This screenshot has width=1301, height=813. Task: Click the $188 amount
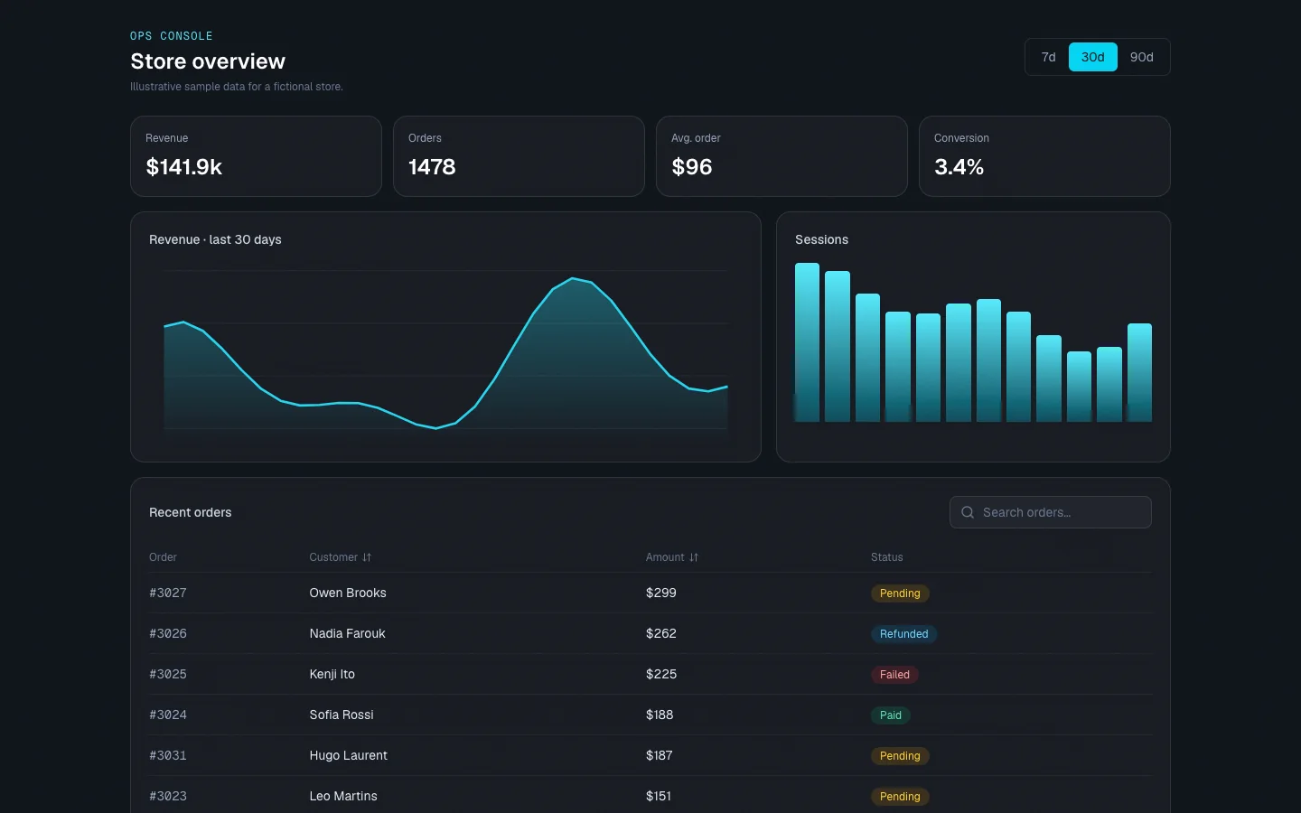click(x=660, y=715)
